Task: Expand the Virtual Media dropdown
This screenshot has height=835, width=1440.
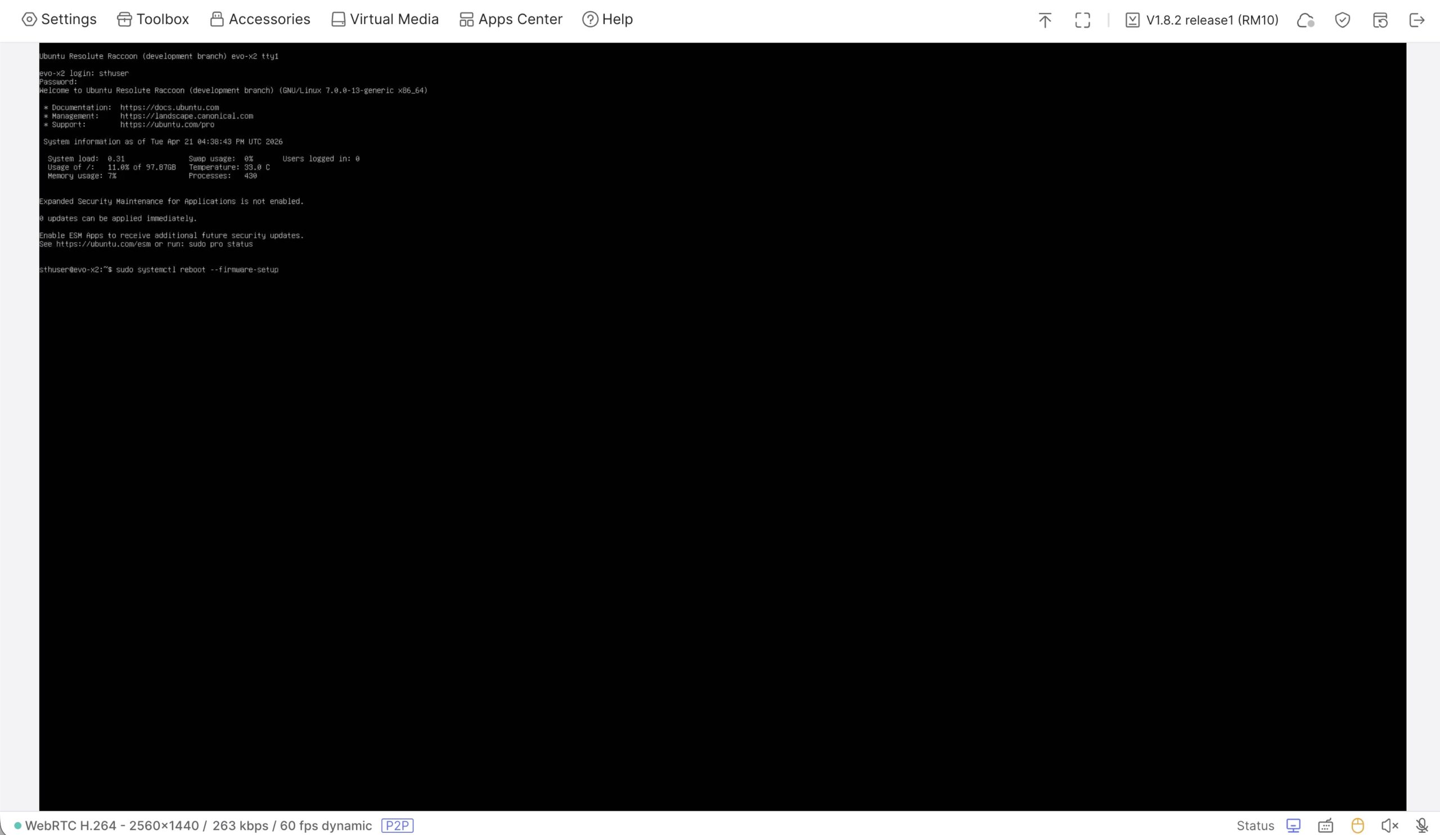Action: (385, 20)
